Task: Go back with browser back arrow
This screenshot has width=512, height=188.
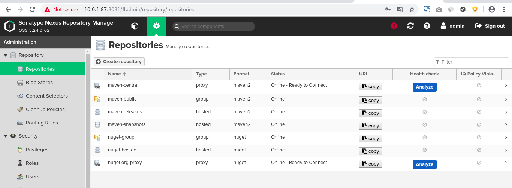Action: 8,9
